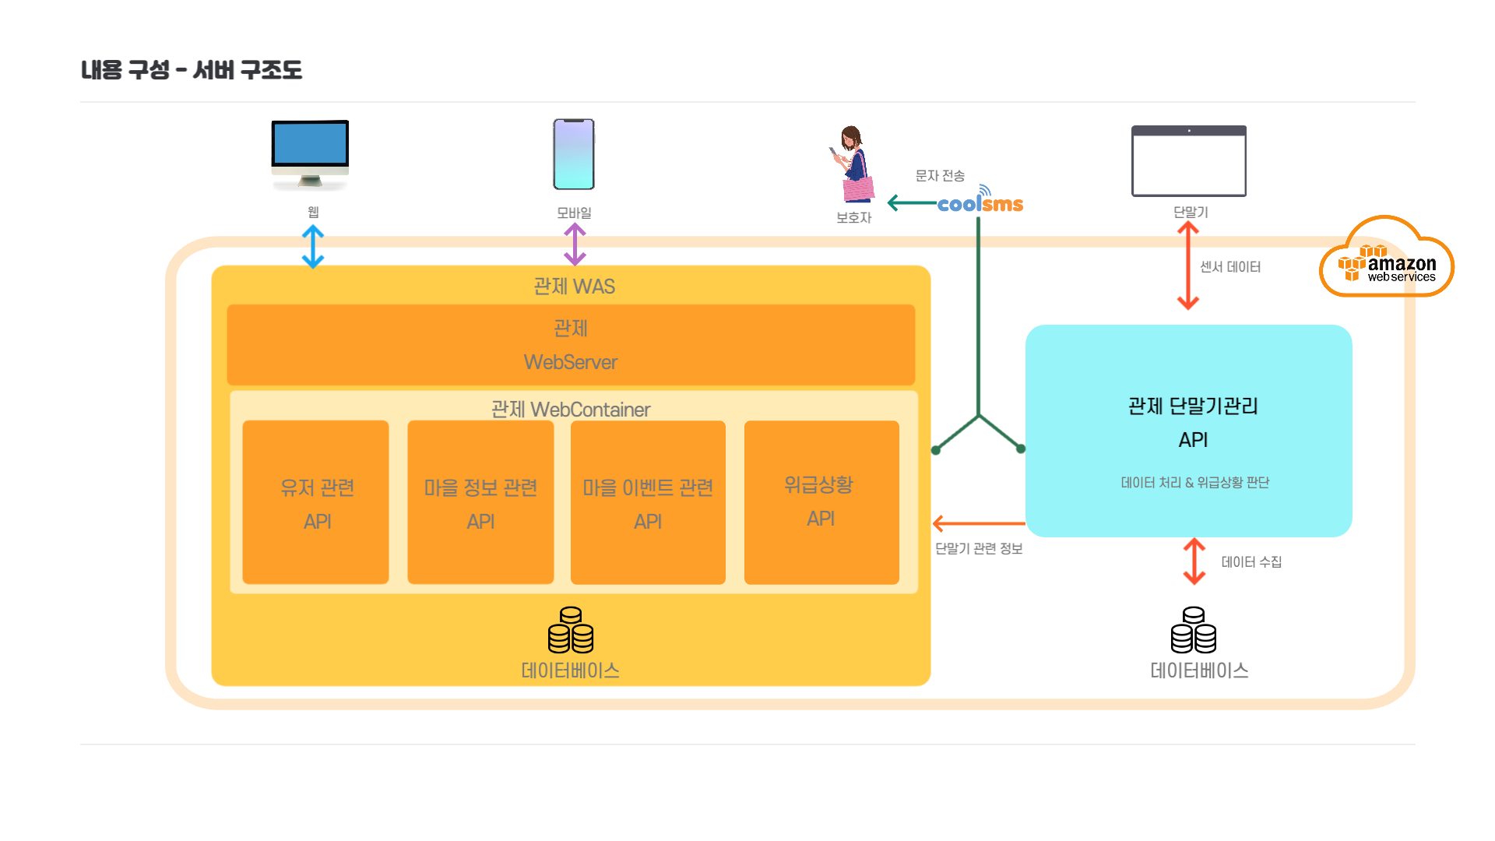The image size is (1495, 841).
Task: Select the 데이터 수집 arrow label
Action: pos(1251,561)
